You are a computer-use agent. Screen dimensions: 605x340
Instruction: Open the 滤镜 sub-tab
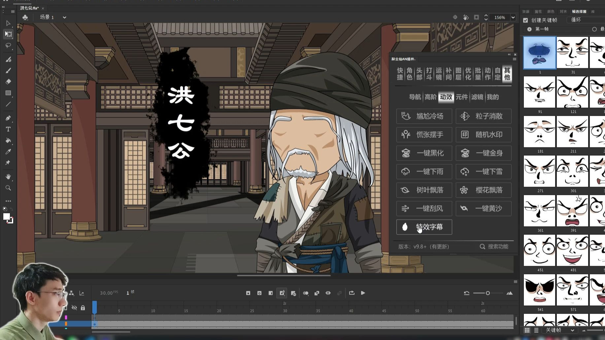click(x=477, y=97)
